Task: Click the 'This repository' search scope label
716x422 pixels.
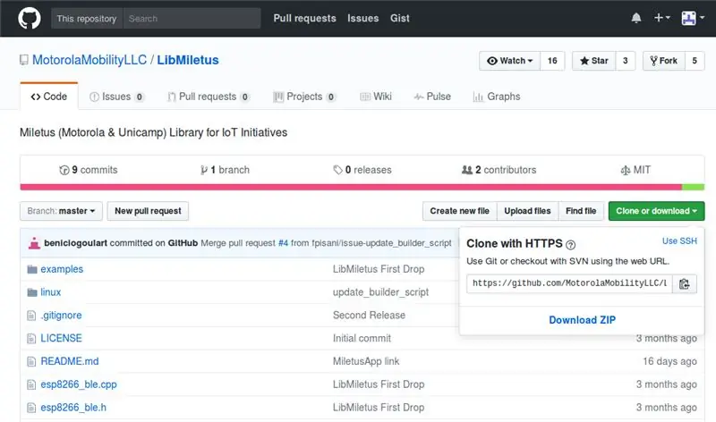Action: tap(87, 19)
